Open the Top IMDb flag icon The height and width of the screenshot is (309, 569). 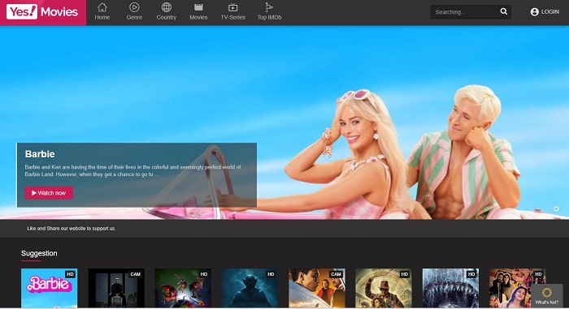[269, 7]
